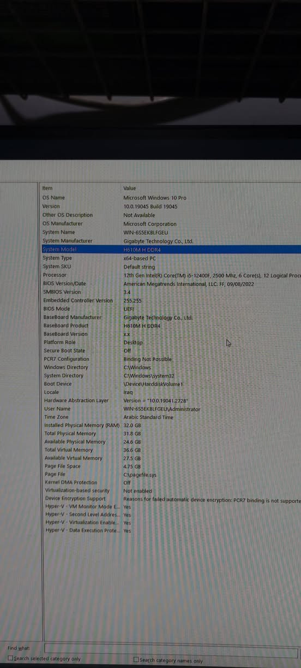
Task: Select the BaseBoard Version row
Action: [x=171, y=334]
